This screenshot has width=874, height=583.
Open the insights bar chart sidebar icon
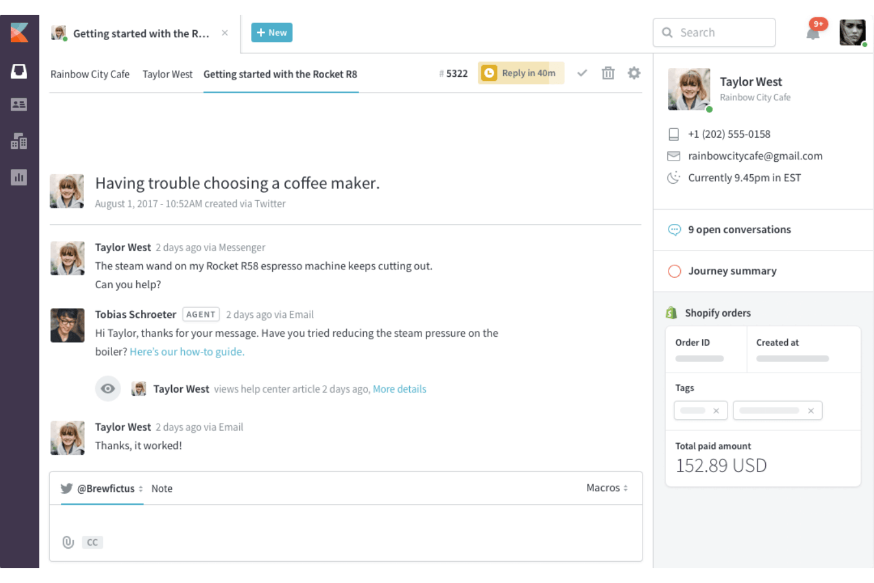(19, 177)
